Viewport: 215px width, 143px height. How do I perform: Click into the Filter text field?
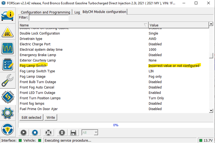[x=49, y=18]
